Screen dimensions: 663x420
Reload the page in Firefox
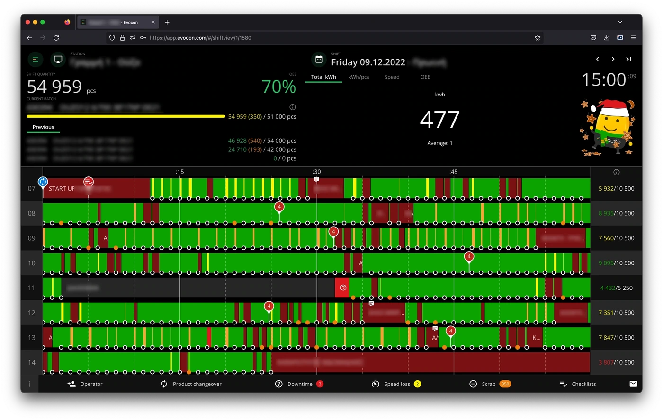[x=56, y=38]
